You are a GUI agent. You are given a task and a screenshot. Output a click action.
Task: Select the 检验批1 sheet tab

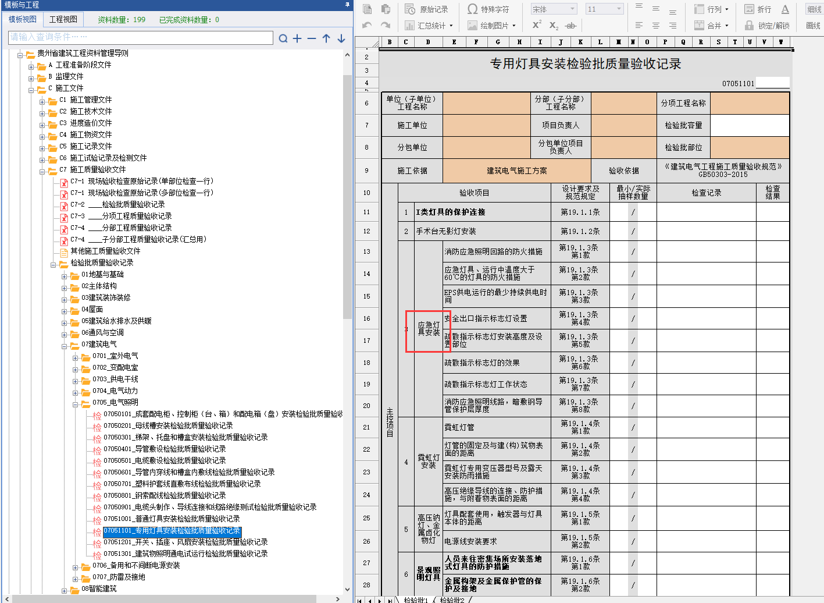click(x=416, y=600)
